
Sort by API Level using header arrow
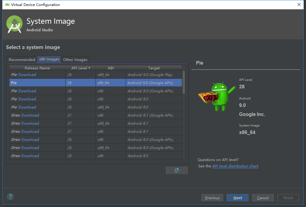click(89, 68)
